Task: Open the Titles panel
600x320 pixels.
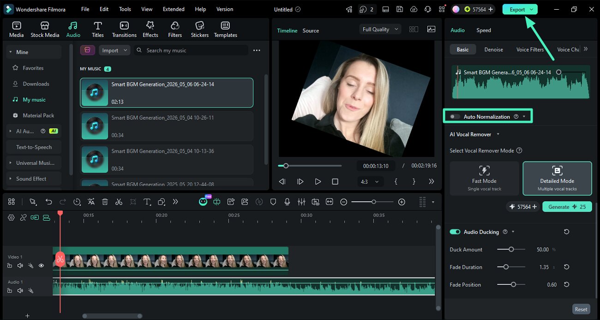Action: pyautogui.click(x=97, y=30)
